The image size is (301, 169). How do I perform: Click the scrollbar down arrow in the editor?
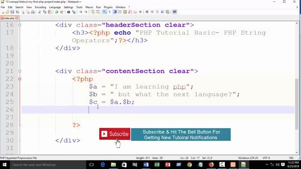[x=297, y=153]
